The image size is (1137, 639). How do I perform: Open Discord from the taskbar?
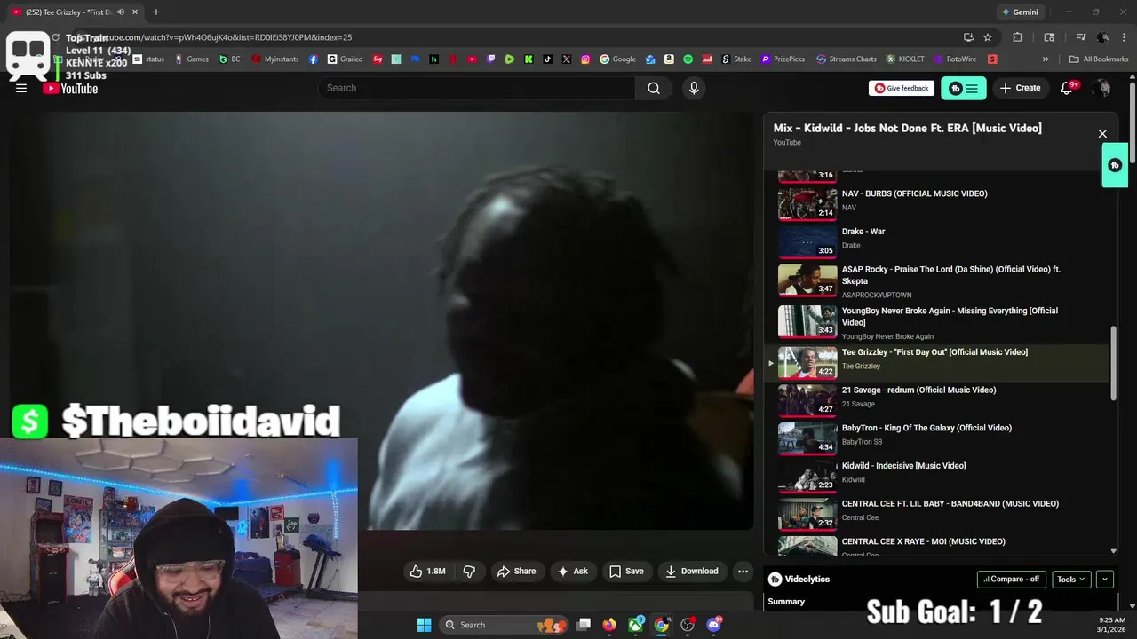(x=714, y=625)
